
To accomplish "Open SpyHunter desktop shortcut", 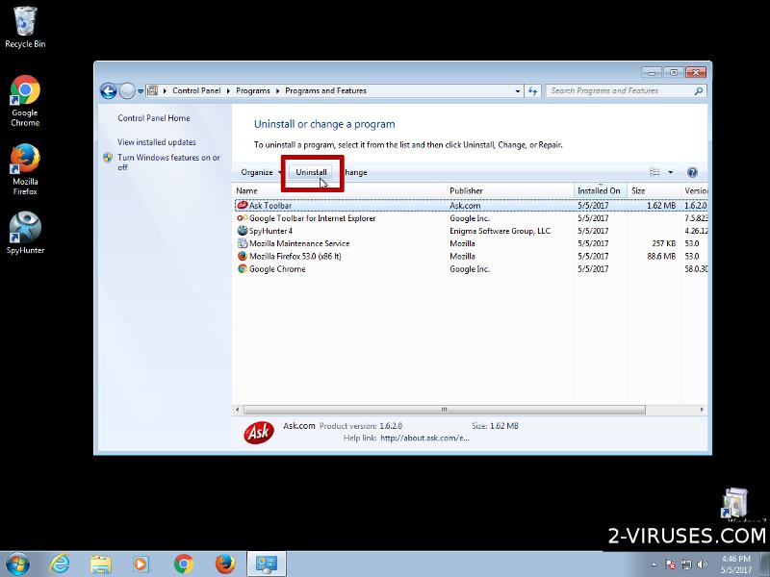I will (25, 234).
